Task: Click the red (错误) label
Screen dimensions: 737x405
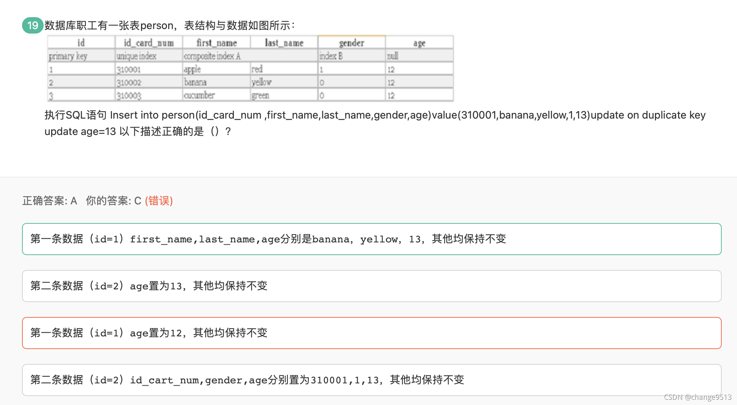Action: click(159, 201)
